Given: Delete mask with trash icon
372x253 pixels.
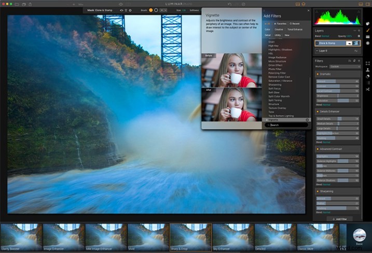Looking at the screenshot, I should [126, 10].
